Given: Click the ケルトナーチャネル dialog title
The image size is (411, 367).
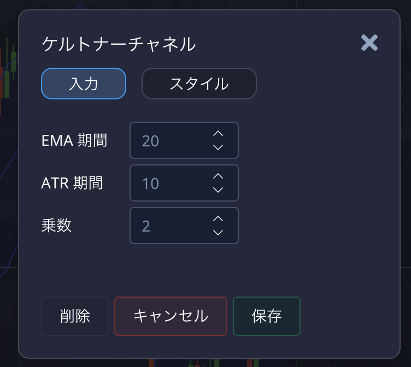Looking at the screenshot, I should 119,44.
